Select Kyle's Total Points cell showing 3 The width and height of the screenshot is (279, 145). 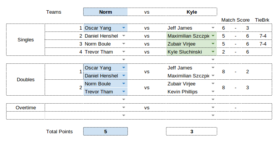point(192,131)
